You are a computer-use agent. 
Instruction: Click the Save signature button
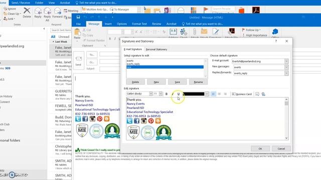[177, 82]
